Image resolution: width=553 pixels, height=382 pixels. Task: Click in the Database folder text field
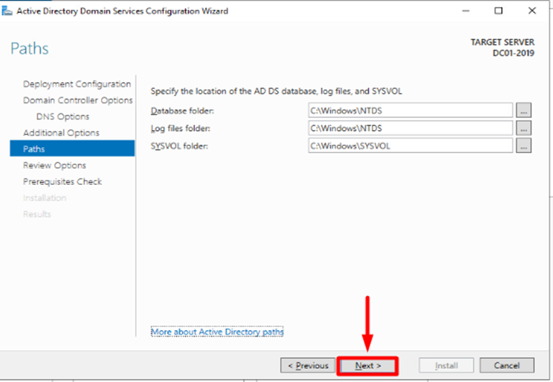[x=409, y=110]
